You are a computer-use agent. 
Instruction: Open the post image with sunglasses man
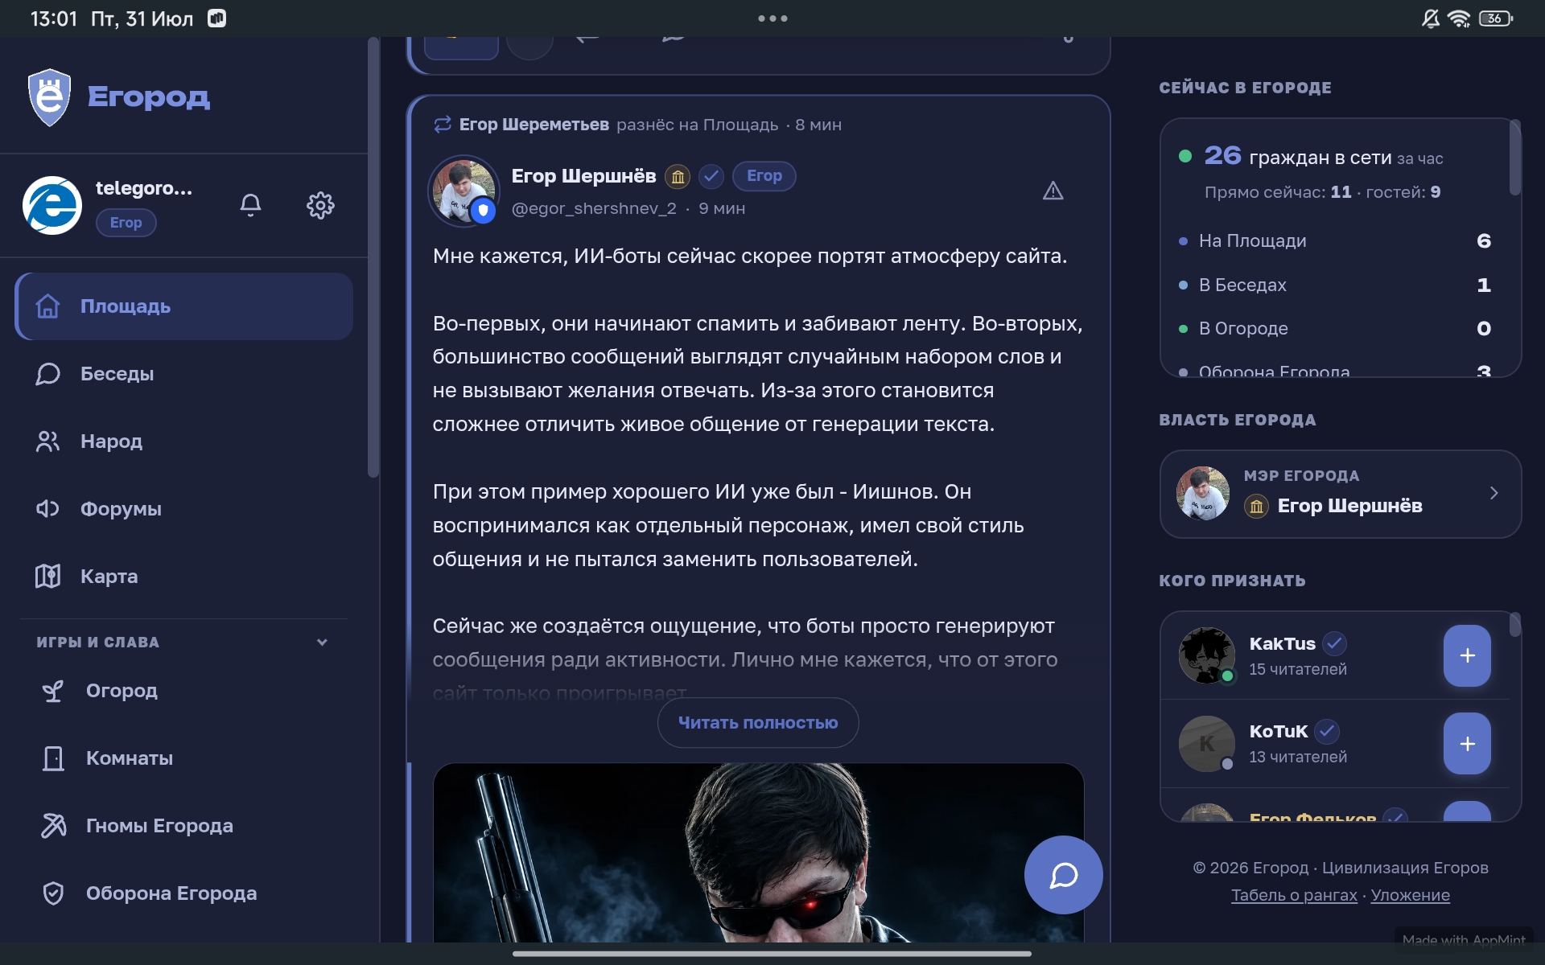click(758, 852)
